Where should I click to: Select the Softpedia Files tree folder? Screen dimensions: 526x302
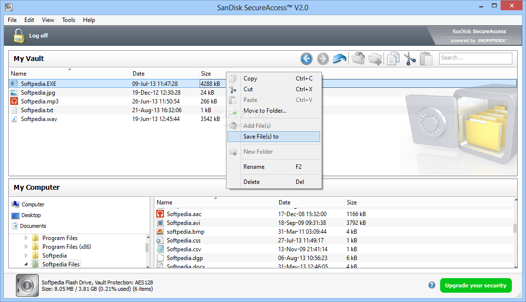point(61,264)
